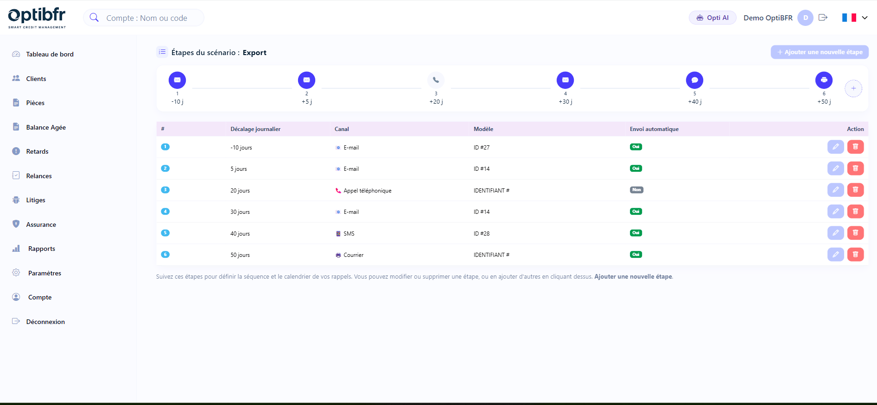Click the Ajouter une nouvelle étape button

(x=819, y=52)
